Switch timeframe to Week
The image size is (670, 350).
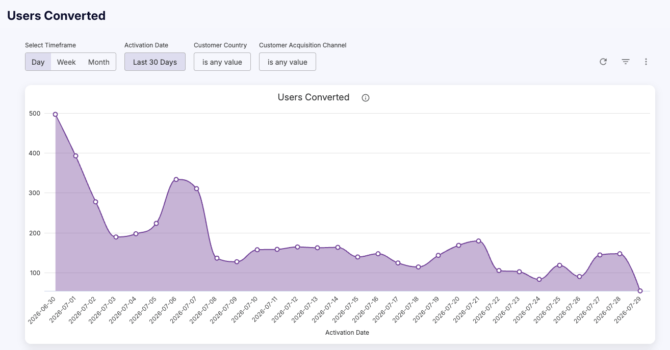click(x=66, y=62)
